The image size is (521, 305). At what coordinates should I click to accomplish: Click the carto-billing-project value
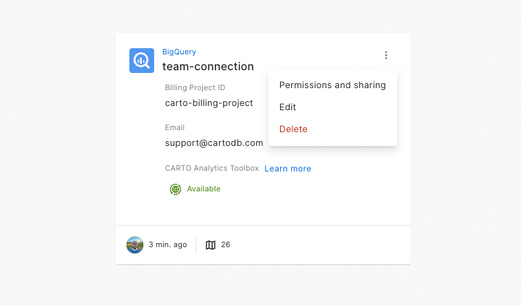[x=209, y=103]
